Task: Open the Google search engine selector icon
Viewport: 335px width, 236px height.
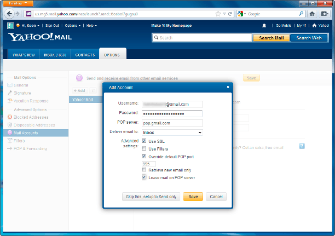Action: tap(240, 14)
